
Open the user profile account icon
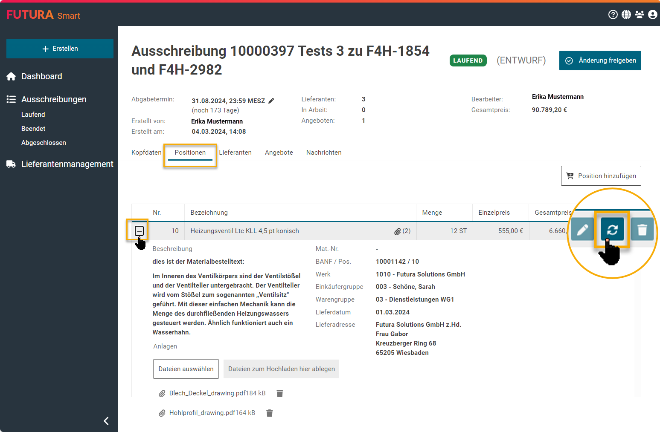652,15
